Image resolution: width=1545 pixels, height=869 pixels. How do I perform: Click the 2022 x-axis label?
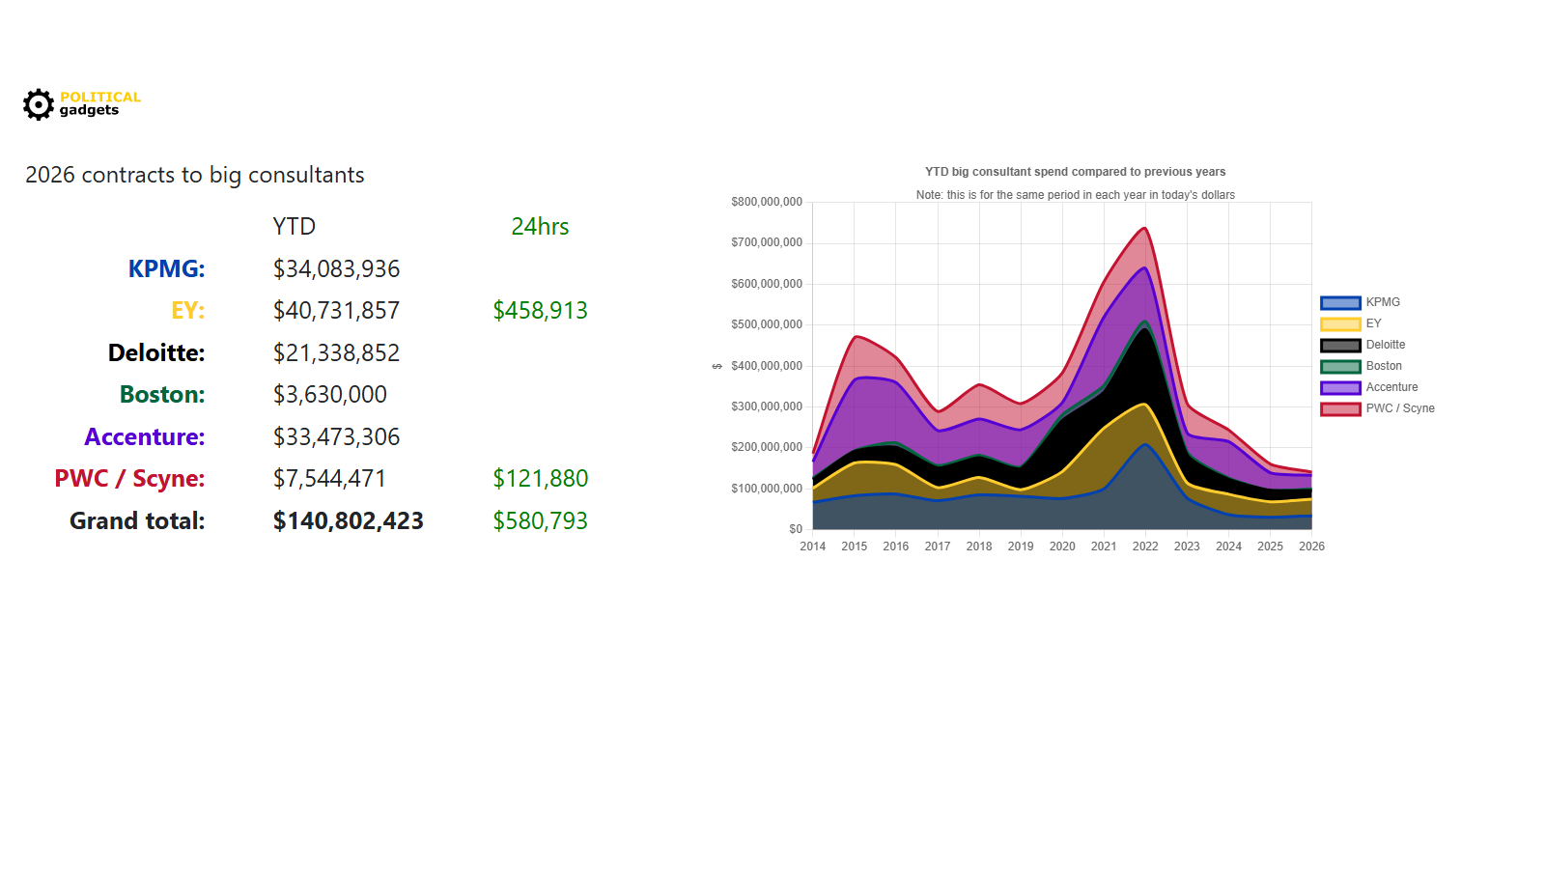(1145, 547)
